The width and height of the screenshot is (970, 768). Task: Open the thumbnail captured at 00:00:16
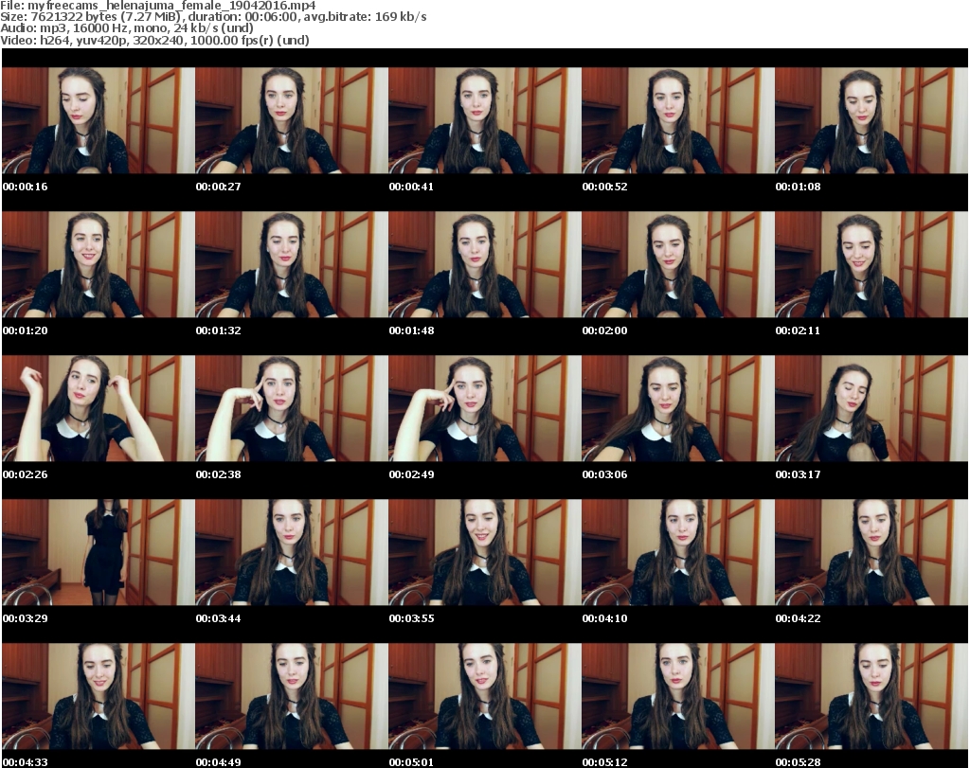coord(99,120)
